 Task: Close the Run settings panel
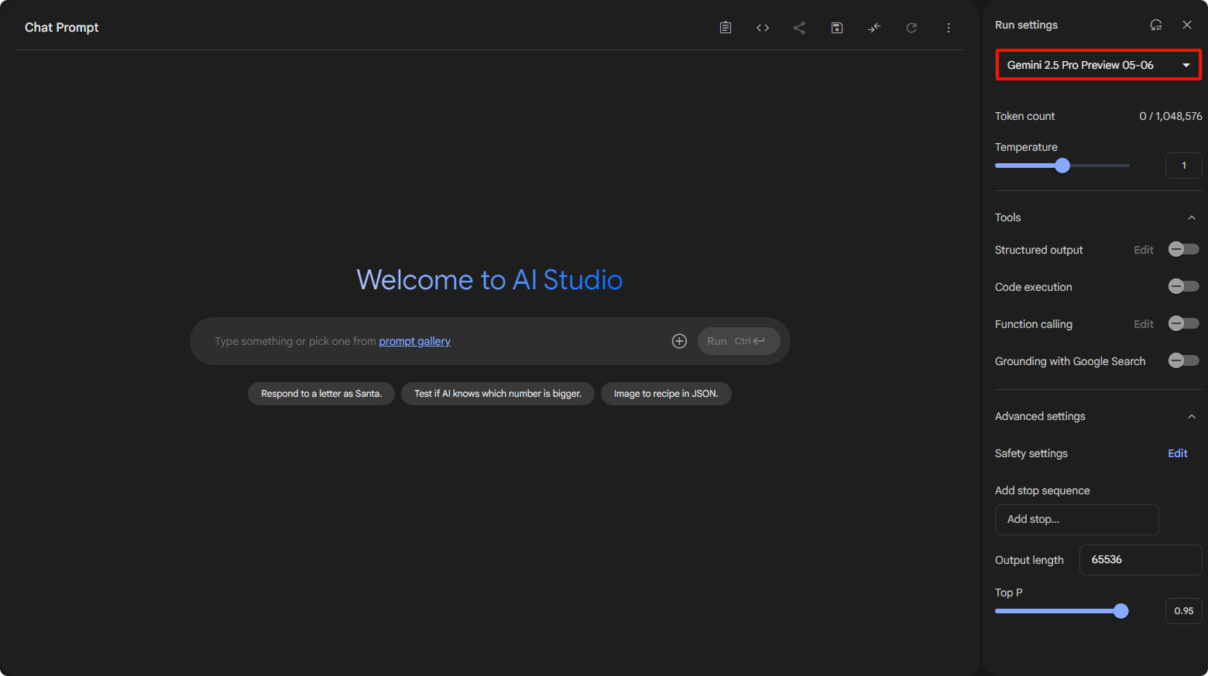click(1187, 25)
